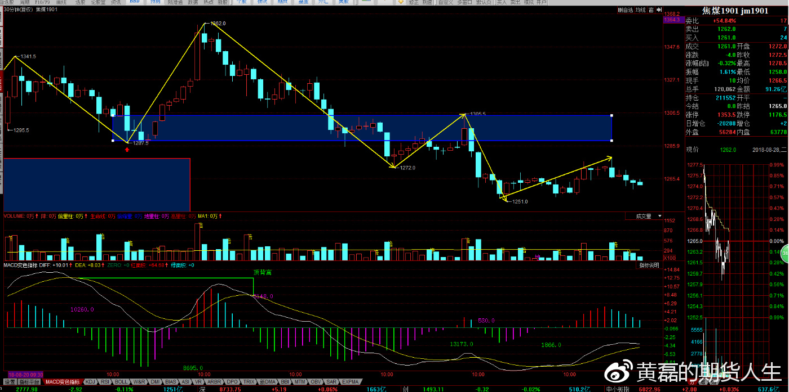Collapse side panel with the arrow-to-bar icon
This screenshot has height=392, width=789.
(x=659, y=10)
